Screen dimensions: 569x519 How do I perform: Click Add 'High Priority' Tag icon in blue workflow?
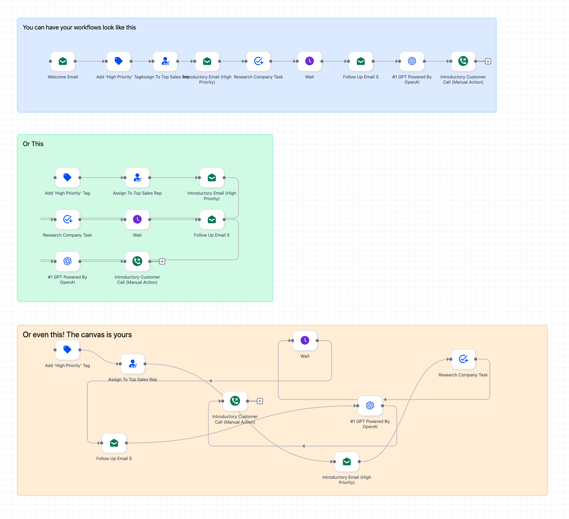click(119, 61)
